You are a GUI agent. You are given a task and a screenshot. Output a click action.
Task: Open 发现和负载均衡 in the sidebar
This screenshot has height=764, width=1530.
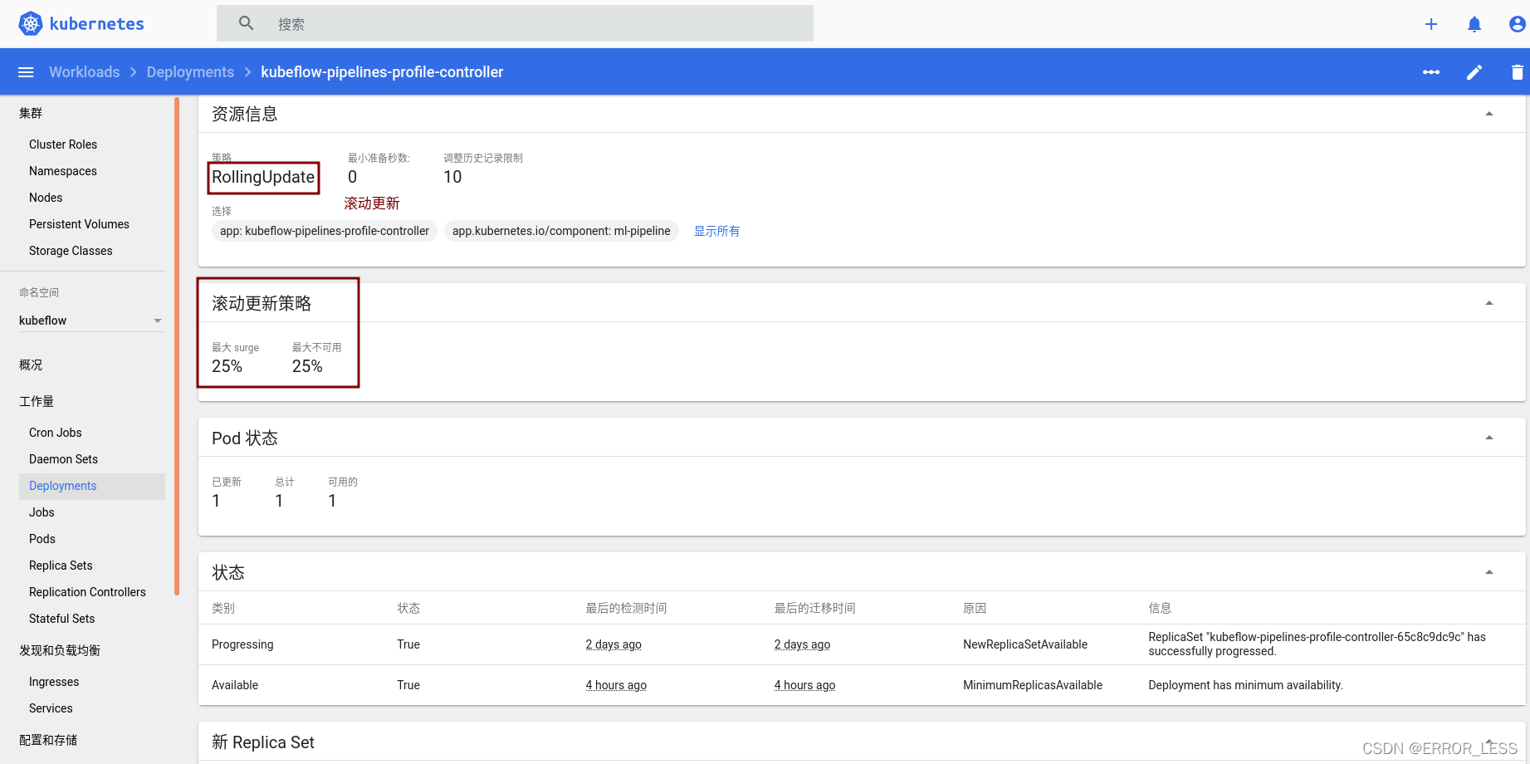click(60, 650)
